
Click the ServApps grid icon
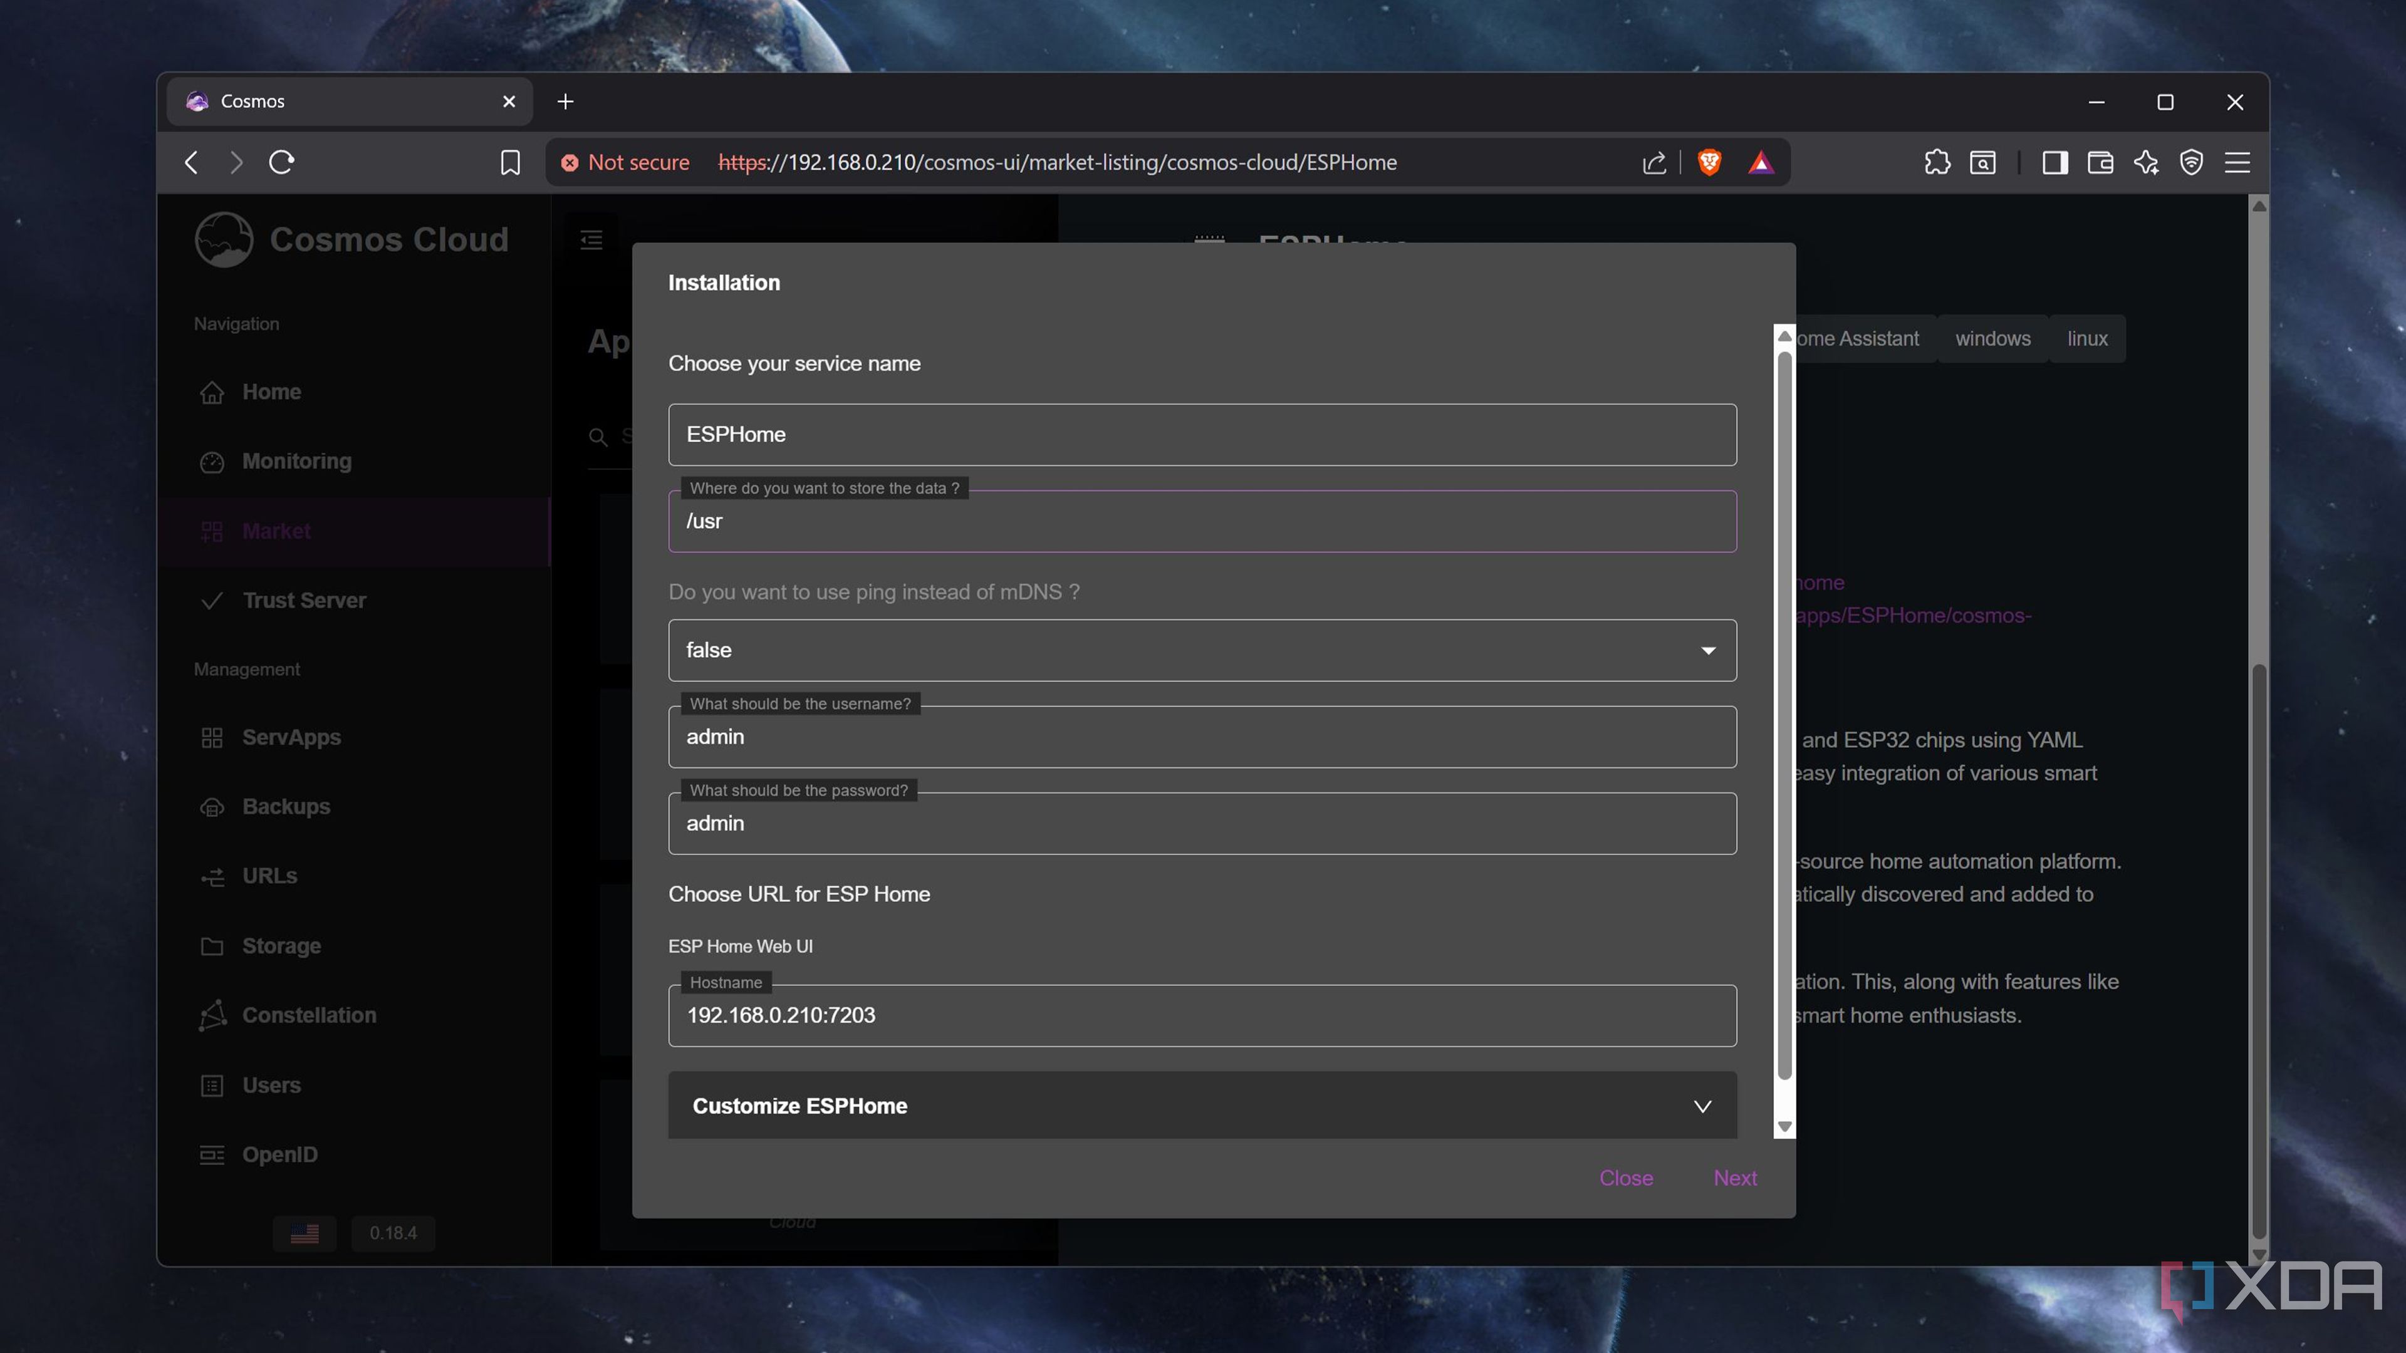(212, 738)
